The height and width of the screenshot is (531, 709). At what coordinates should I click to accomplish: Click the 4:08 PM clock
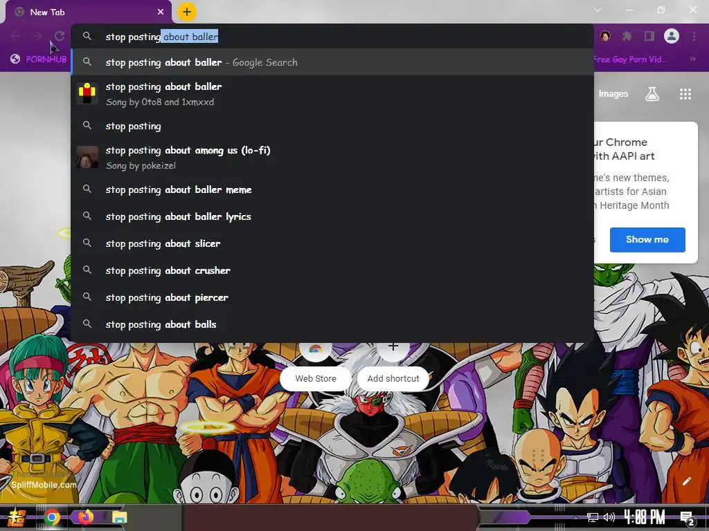pyautogui.click(x=645, y=517)
